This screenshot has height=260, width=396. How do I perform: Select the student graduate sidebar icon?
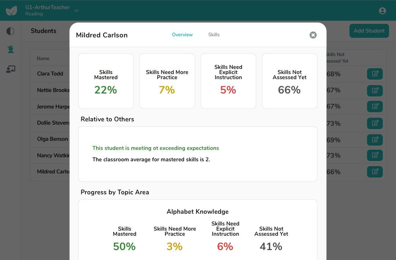11,50
